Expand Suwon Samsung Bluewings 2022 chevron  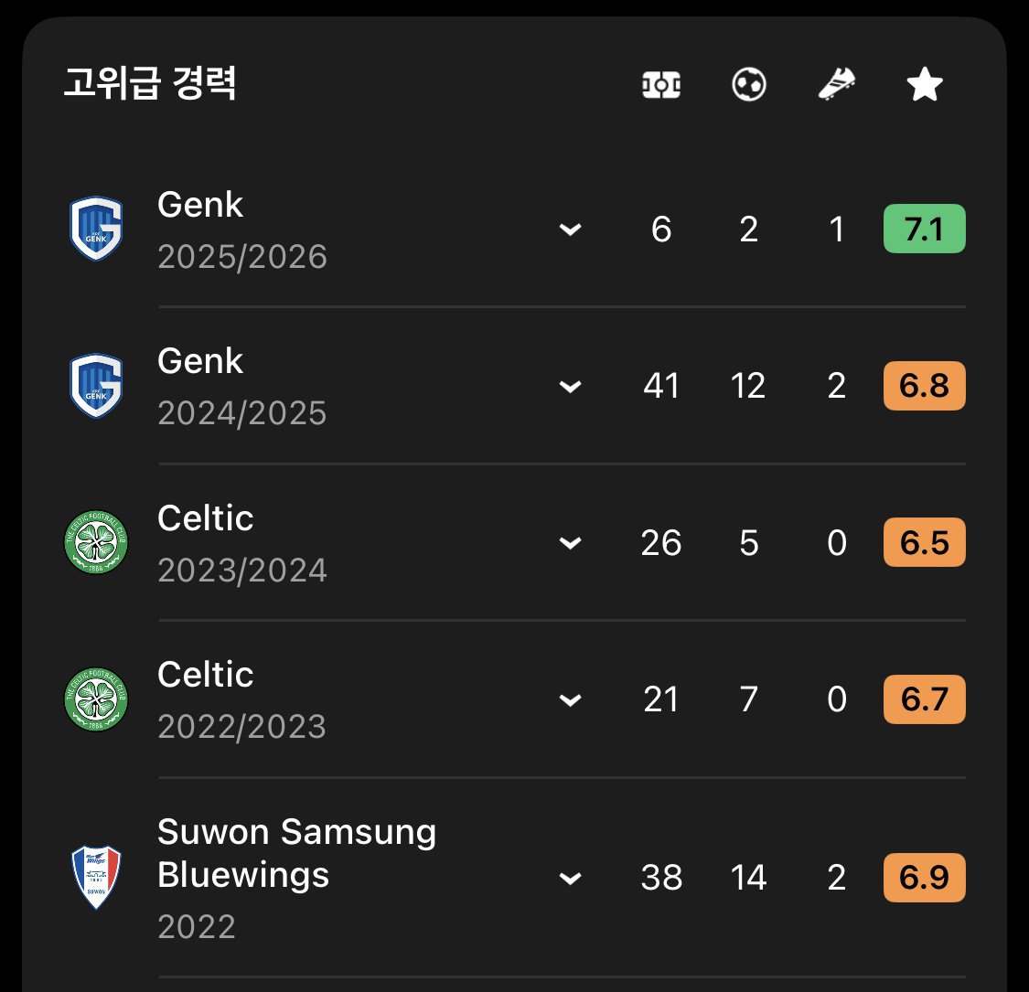point(570,878)
